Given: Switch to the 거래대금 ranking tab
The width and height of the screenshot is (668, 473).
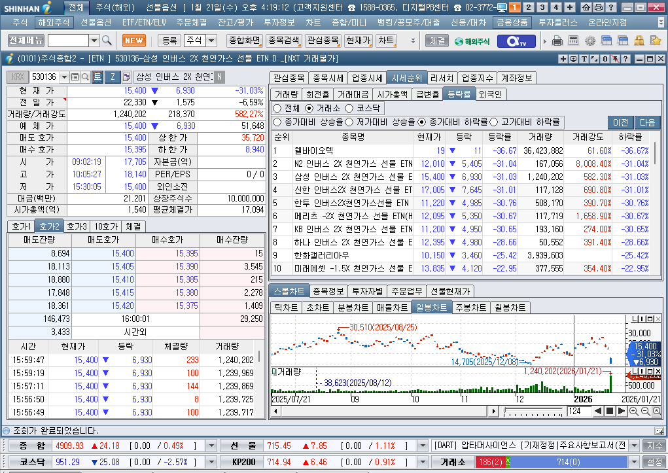Looking at the screenshot, I should tap(353, 94).
